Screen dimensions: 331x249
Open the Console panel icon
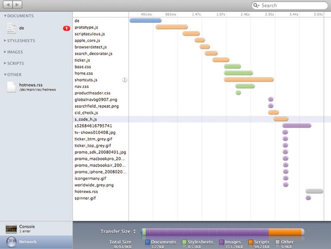pos(10,229)
